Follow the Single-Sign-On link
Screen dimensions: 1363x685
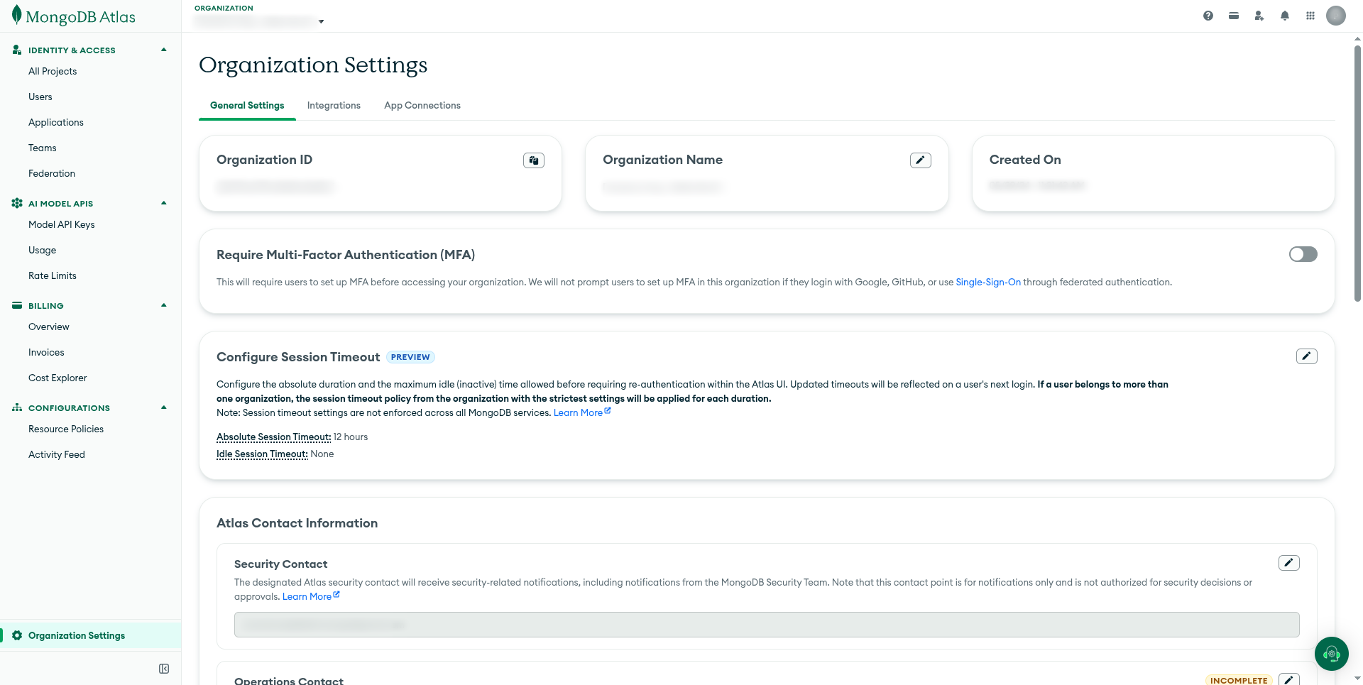(x=988, y=282)
